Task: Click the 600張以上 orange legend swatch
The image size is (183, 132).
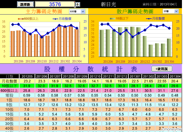Action: 21,19
